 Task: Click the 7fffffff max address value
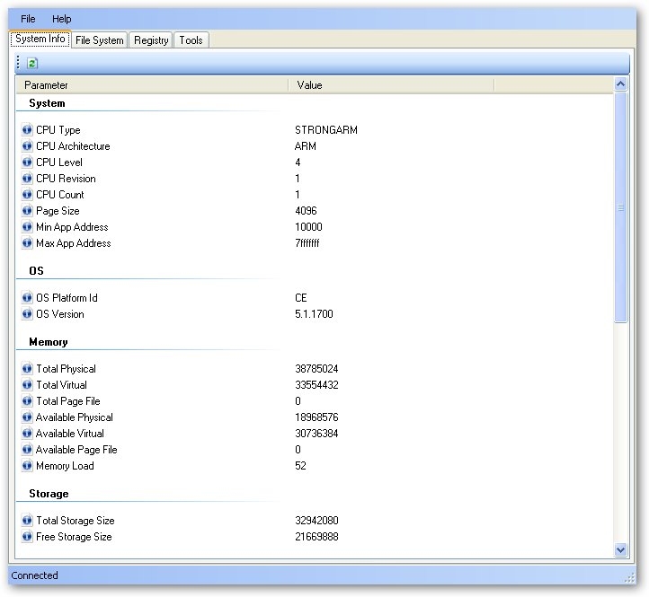(307, 242)
